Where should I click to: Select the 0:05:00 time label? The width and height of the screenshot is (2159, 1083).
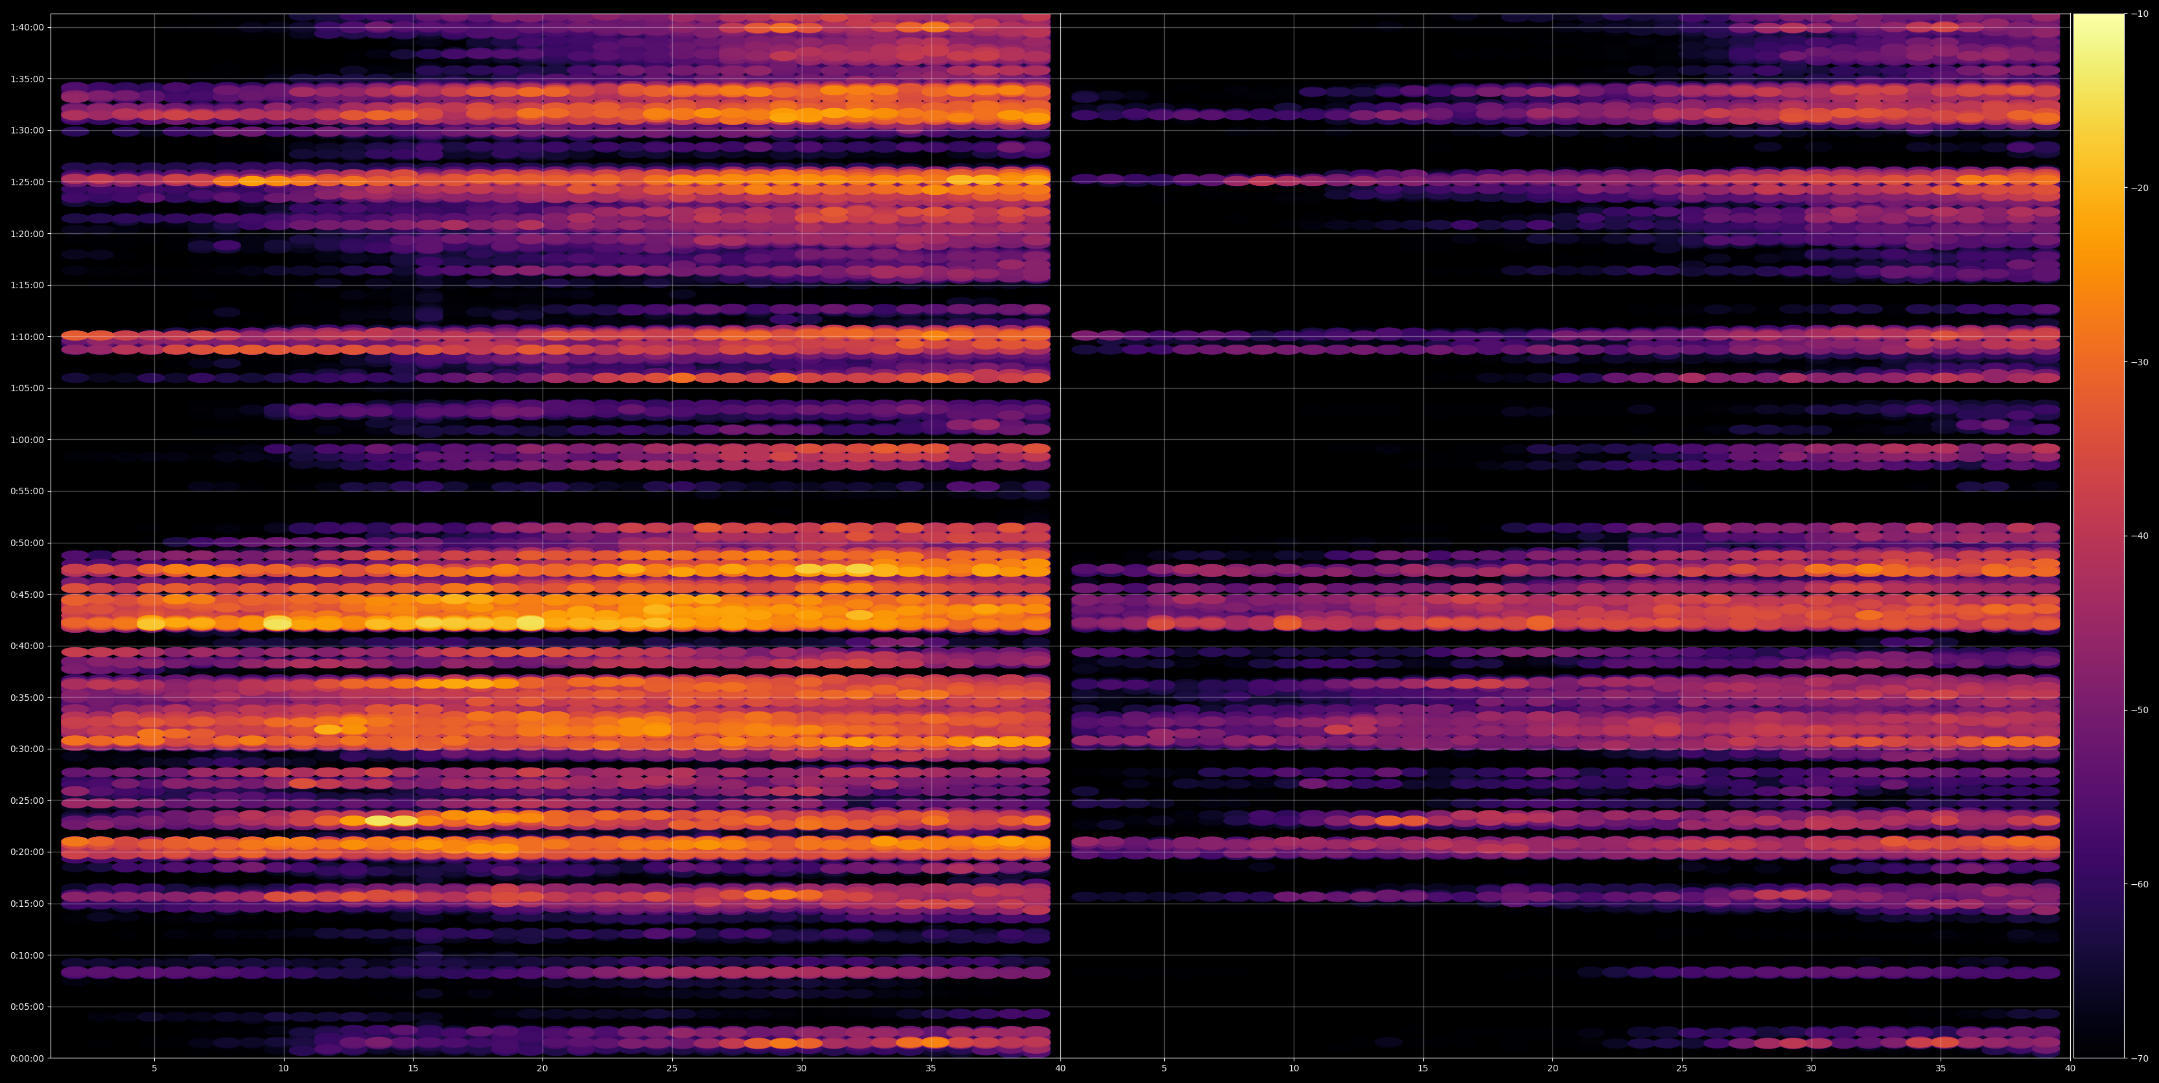click(27, 1007)
